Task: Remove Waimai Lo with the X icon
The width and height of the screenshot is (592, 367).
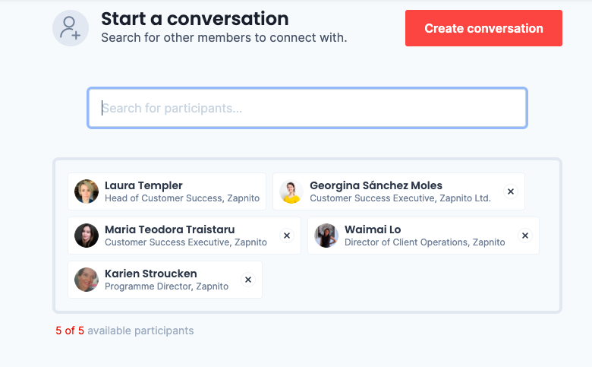Action: click(x=525, y=236)
